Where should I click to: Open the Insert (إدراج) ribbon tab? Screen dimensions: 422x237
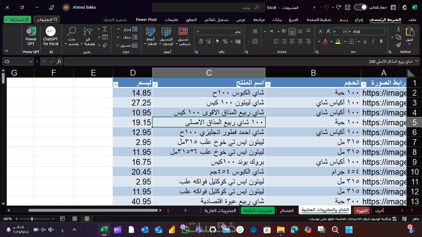[358, 19]
